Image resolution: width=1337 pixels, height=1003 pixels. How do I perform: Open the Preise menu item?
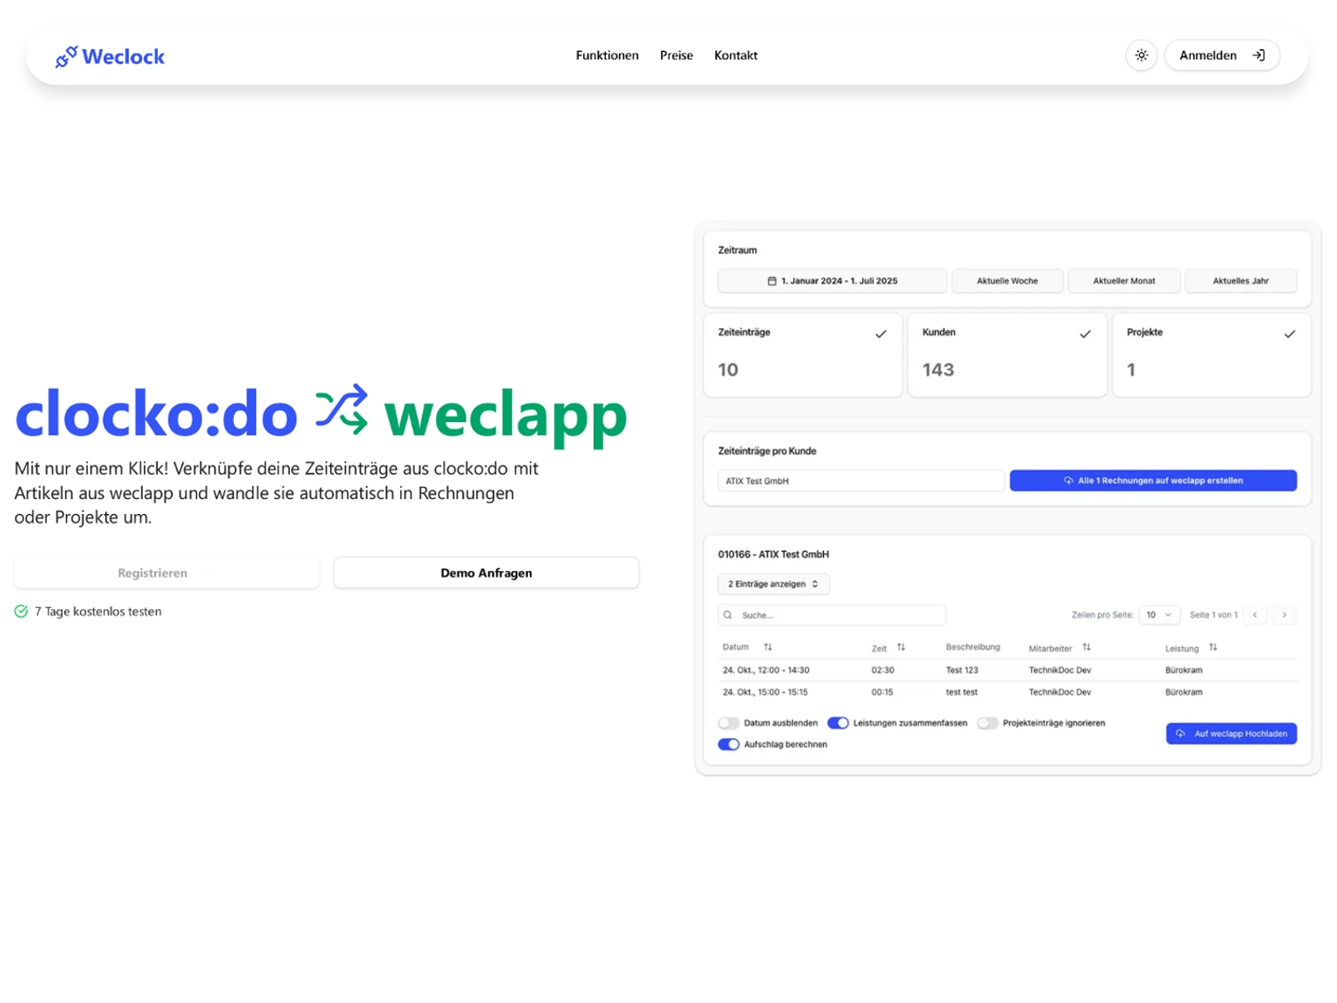tap(676, 55)
